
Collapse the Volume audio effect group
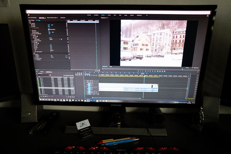tap(34, 54)
